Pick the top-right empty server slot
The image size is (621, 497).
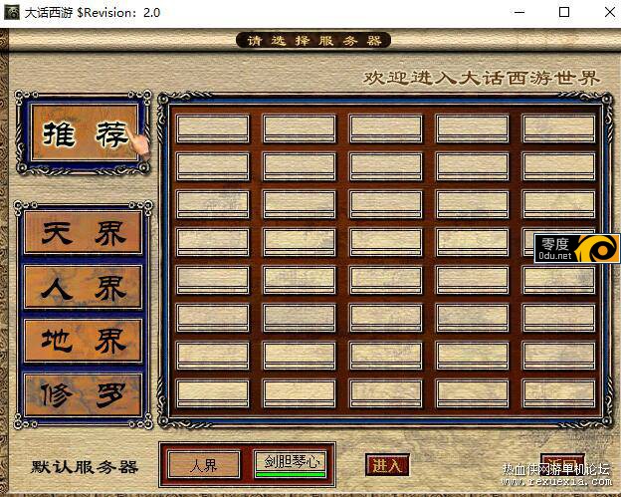tap(558, 128)
